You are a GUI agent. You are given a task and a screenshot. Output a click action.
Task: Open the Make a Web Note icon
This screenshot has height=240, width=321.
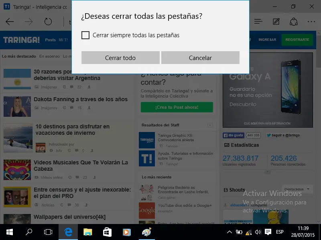tap(276, 22)
